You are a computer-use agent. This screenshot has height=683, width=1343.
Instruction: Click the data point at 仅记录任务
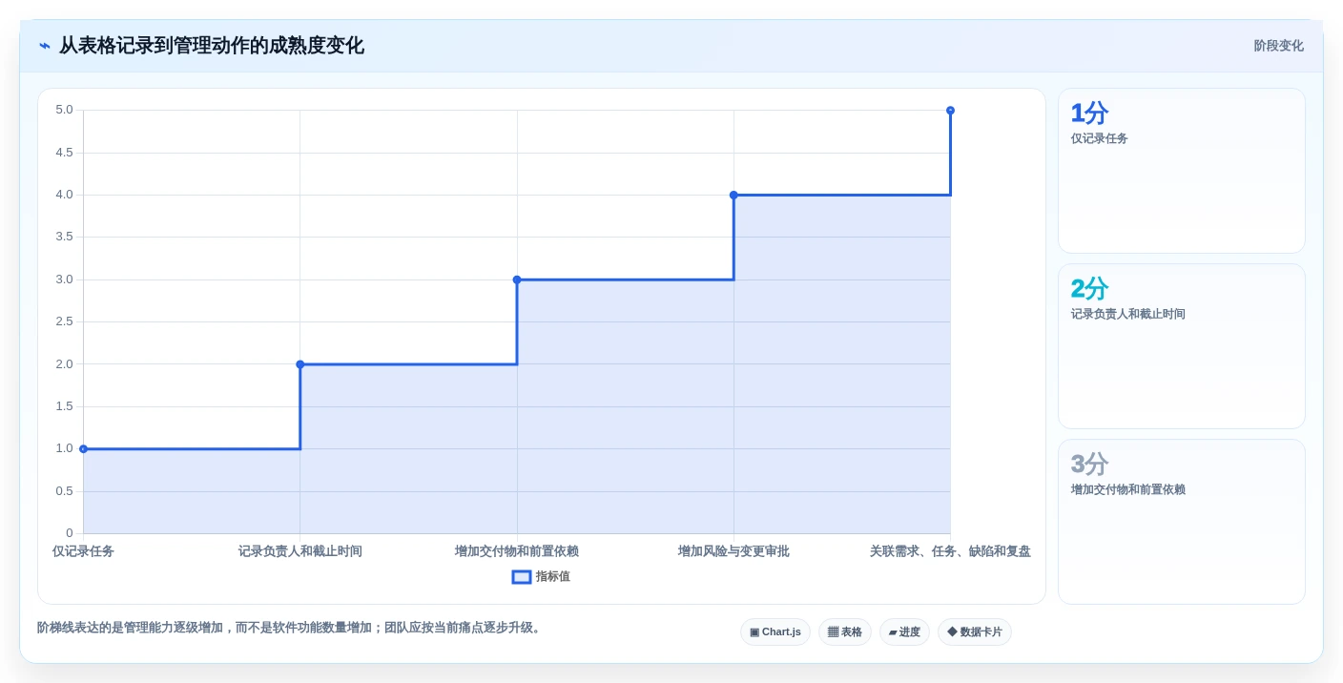(84, 449)
